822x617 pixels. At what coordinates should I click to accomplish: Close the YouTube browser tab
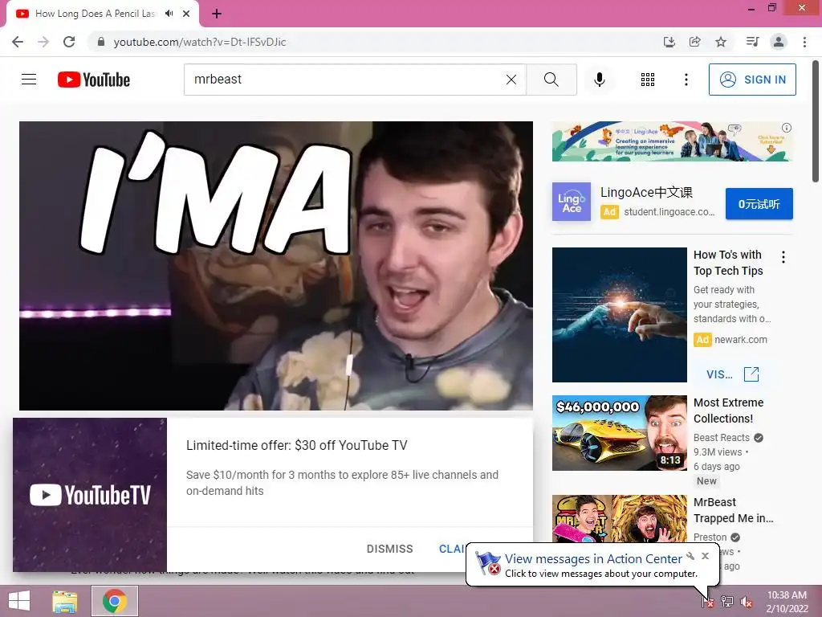tap(186, 14)
